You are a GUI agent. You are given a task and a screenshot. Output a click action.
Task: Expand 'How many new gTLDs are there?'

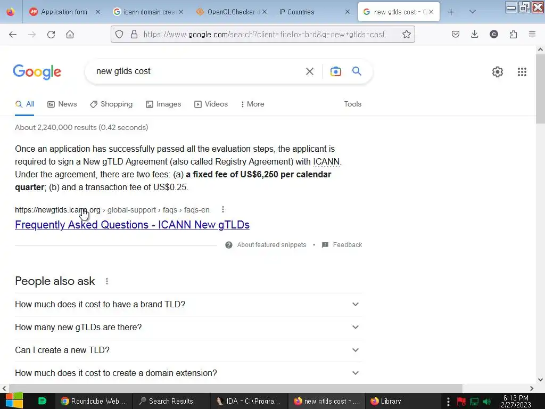[188, 328]
